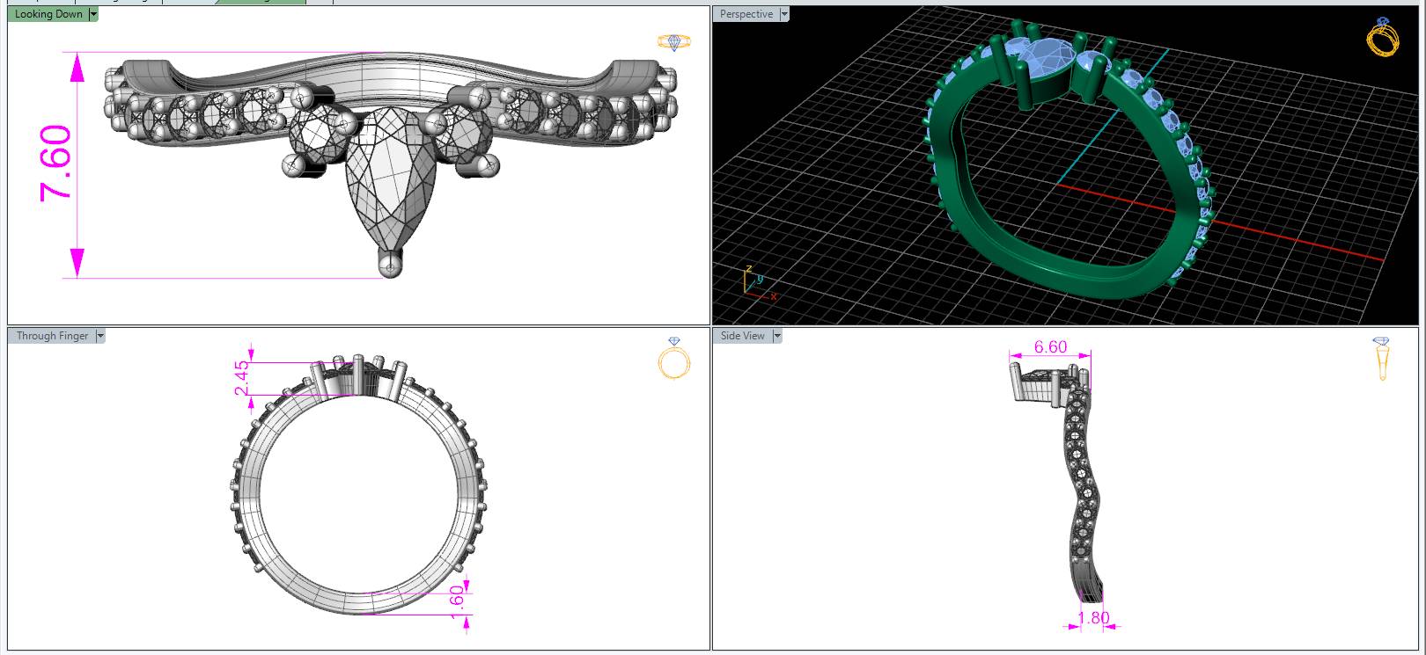
Task: Open the Through Finger viewport dropdown arrow
Action: pos(100,336)
